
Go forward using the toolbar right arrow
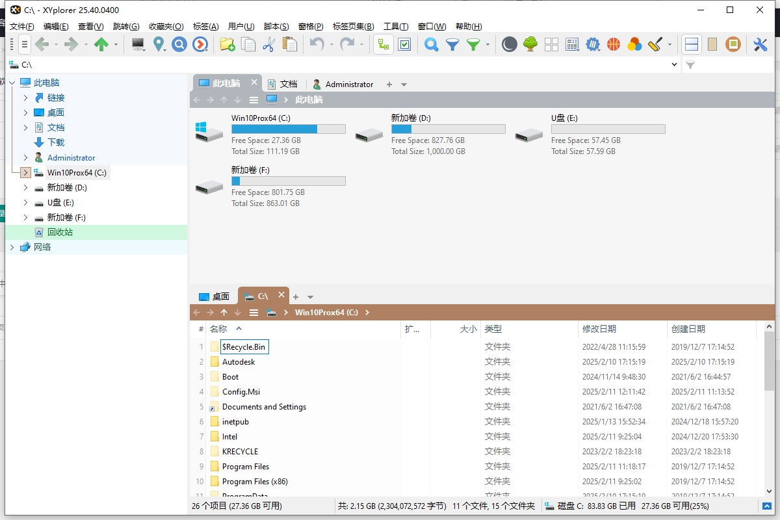click(x=71, y=44)
